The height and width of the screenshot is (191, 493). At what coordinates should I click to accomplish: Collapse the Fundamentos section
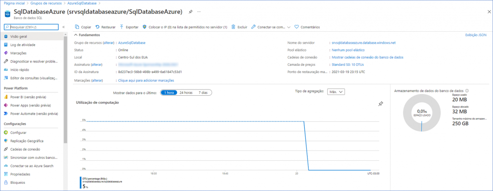click(76, 35)
